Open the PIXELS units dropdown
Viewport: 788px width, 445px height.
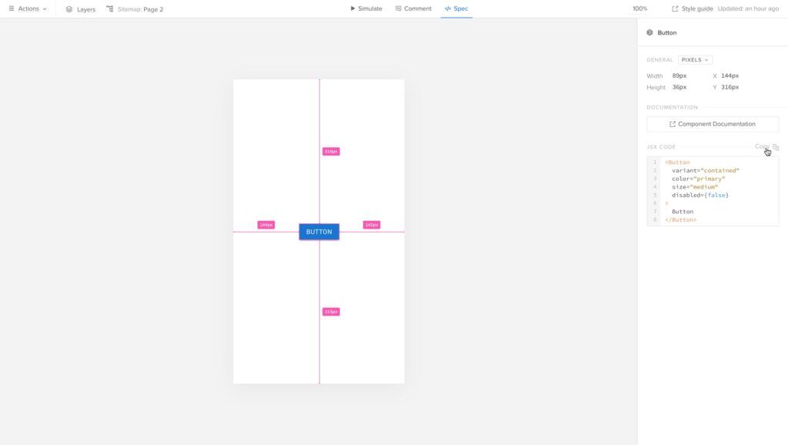tap(694, 59)
